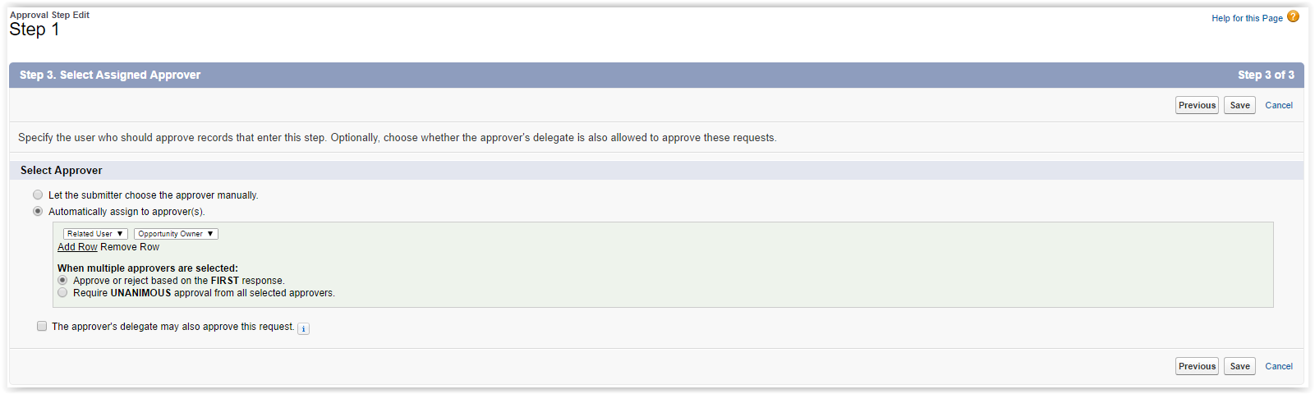Click the Remove Row link
This screenshot has height=394, width=1315.
coord(130,247)
